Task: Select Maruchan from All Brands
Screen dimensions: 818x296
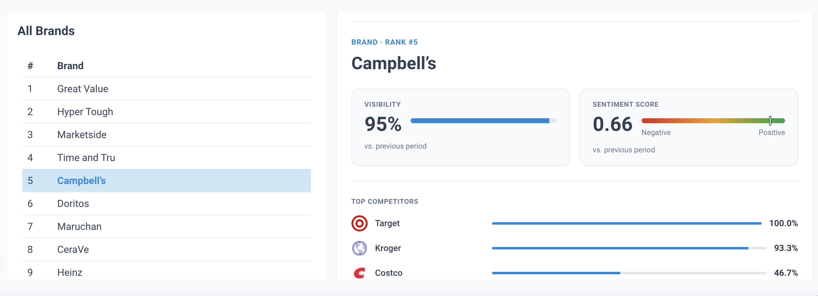Action: pyautogui.click(x=166, y=226)
